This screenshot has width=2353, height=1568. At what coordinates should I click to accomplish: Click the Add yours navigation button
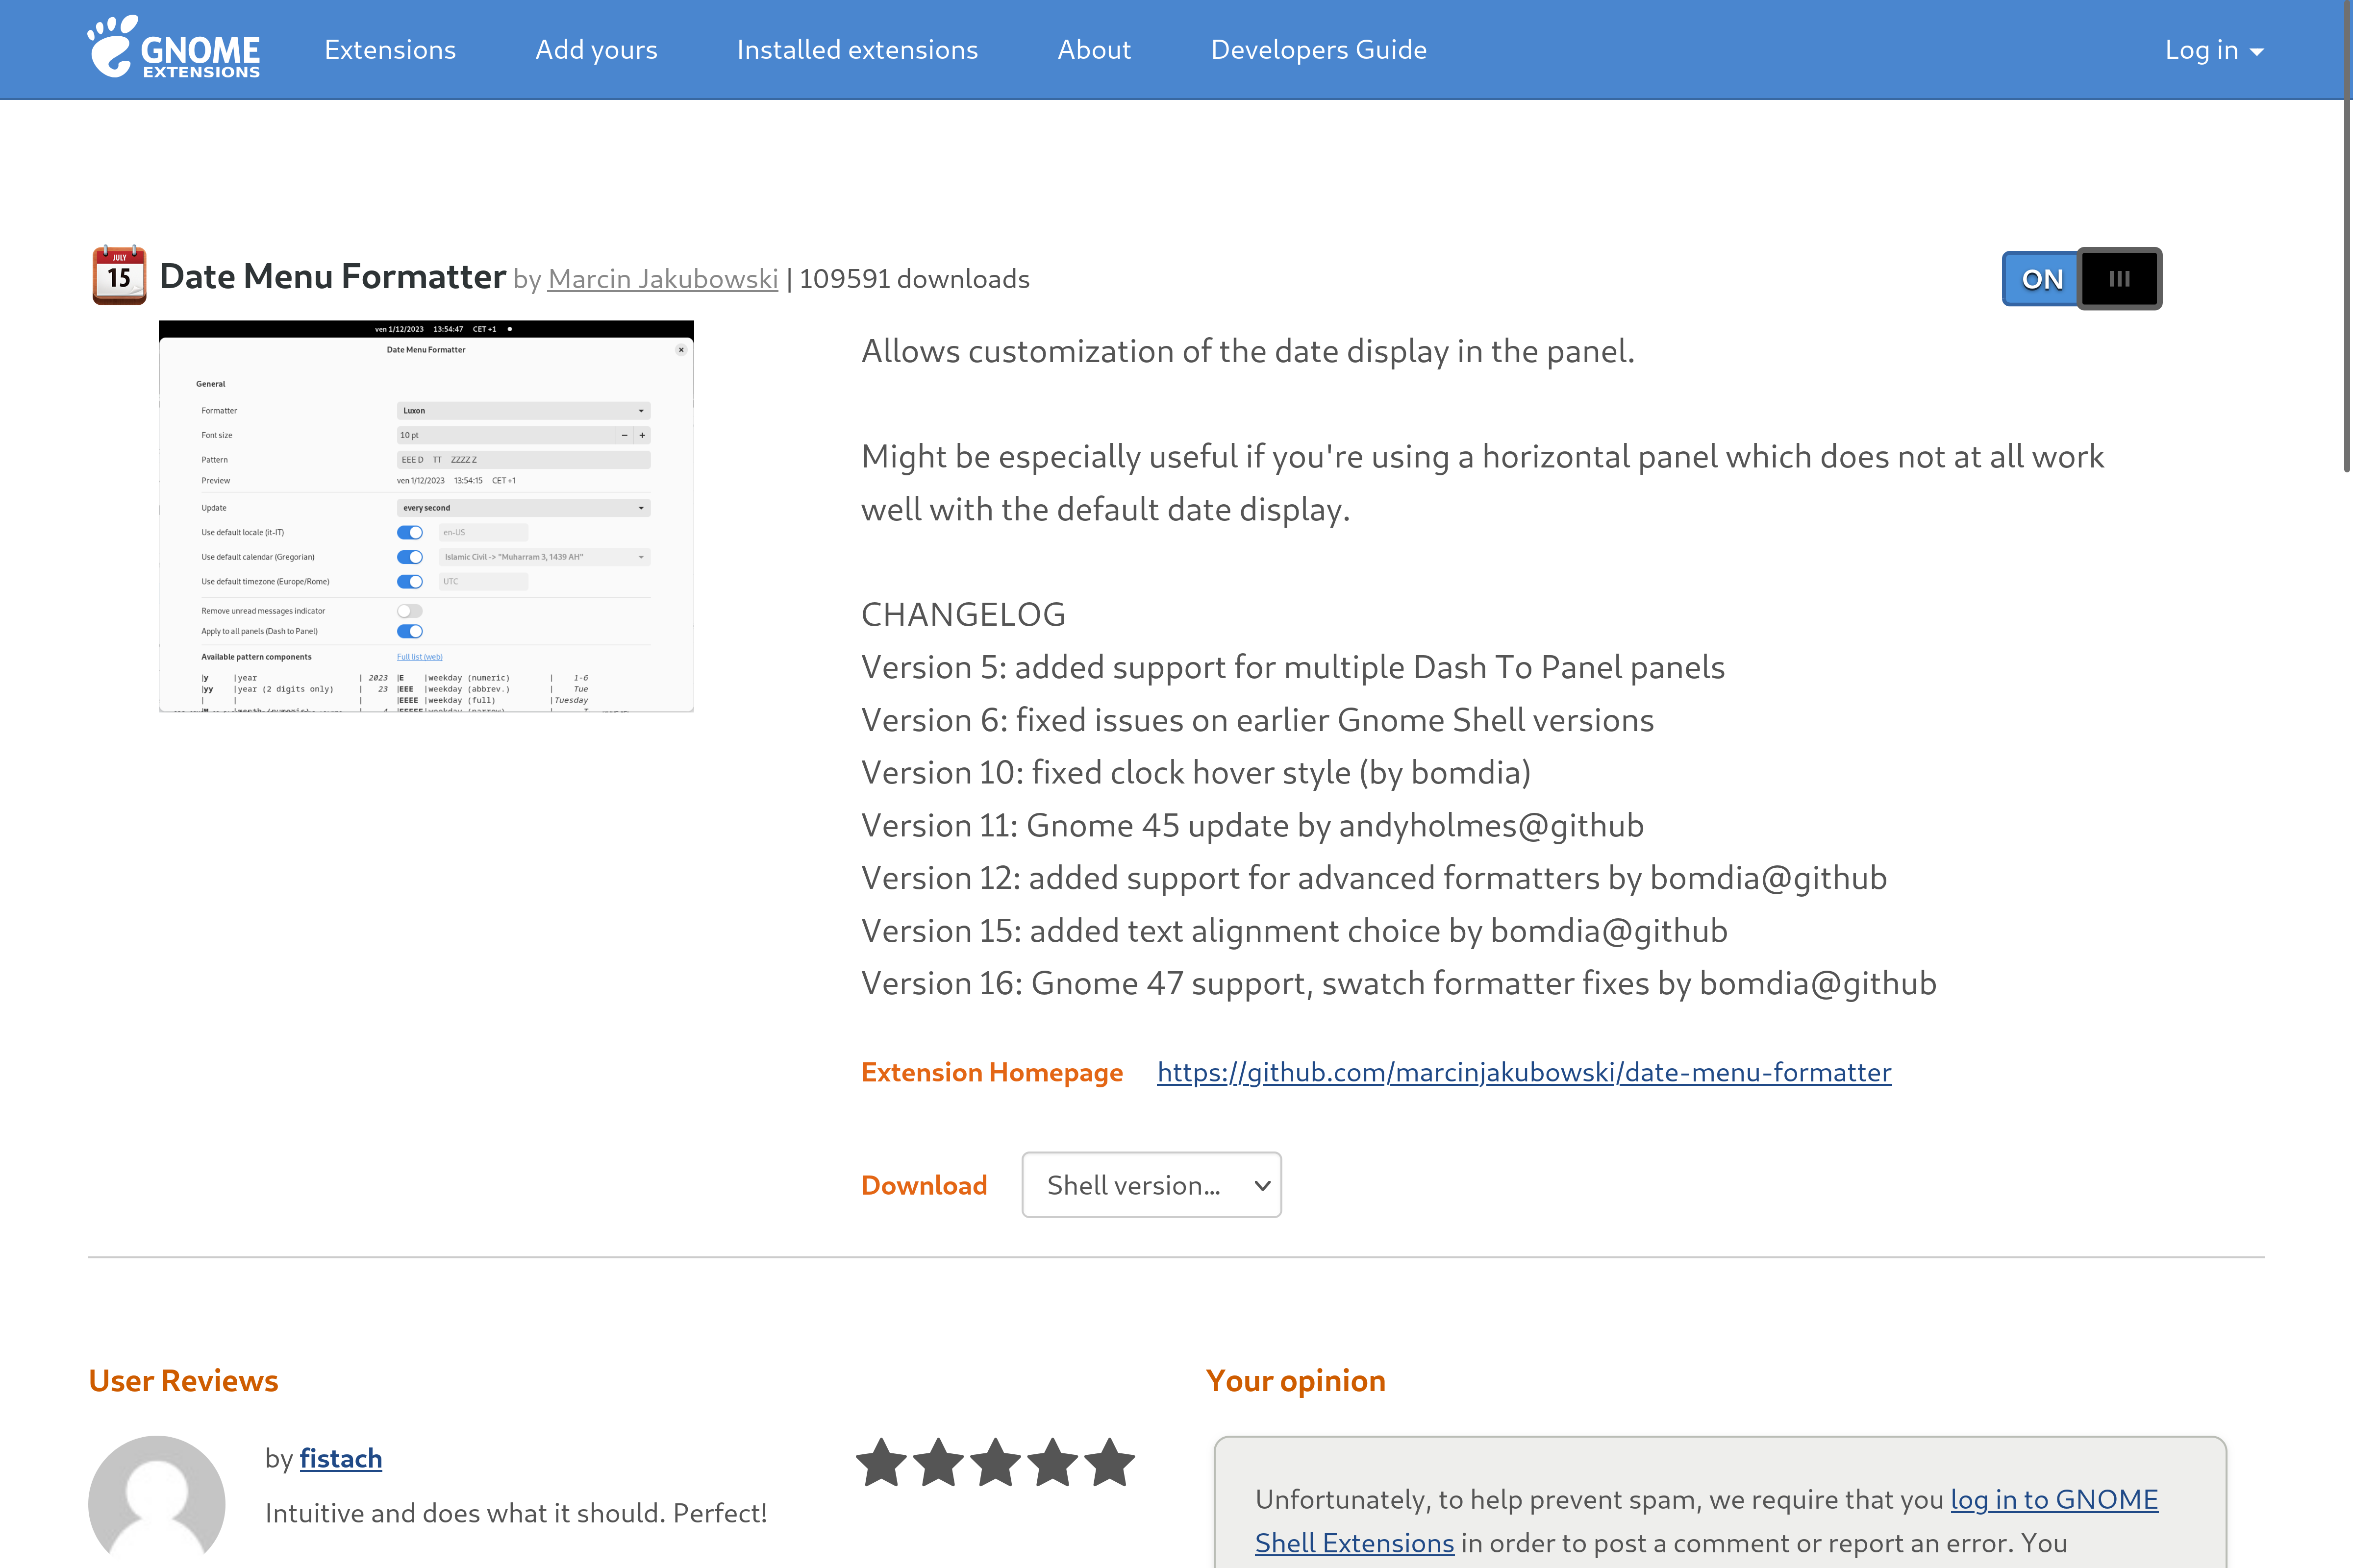595,47
